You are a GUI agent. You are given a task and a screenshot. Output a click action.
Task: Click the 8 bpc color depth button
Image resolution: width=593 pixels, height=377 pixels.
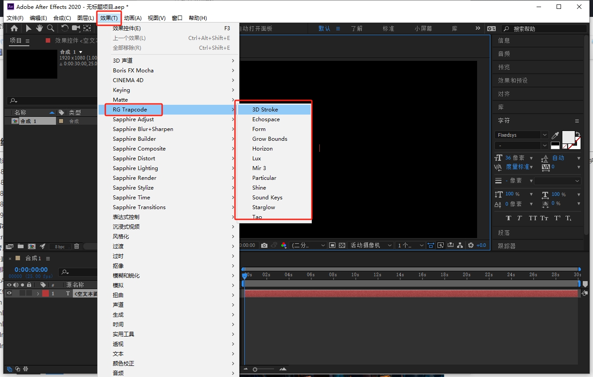(60, 246)
